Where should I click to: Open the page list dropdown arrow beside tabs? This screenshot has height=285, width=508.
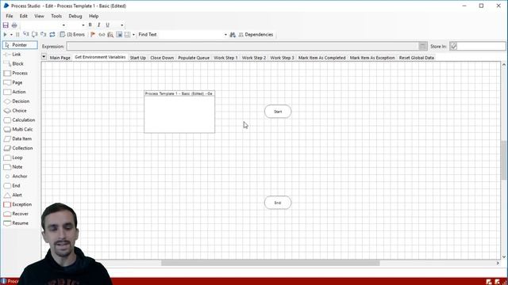44,57
